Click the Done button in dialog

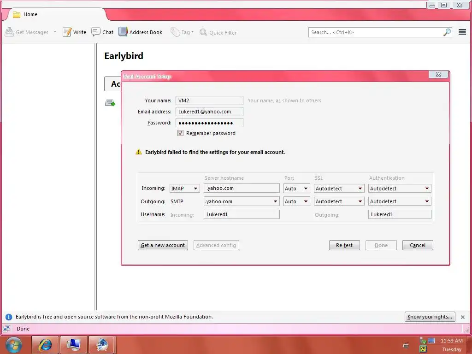381,245
